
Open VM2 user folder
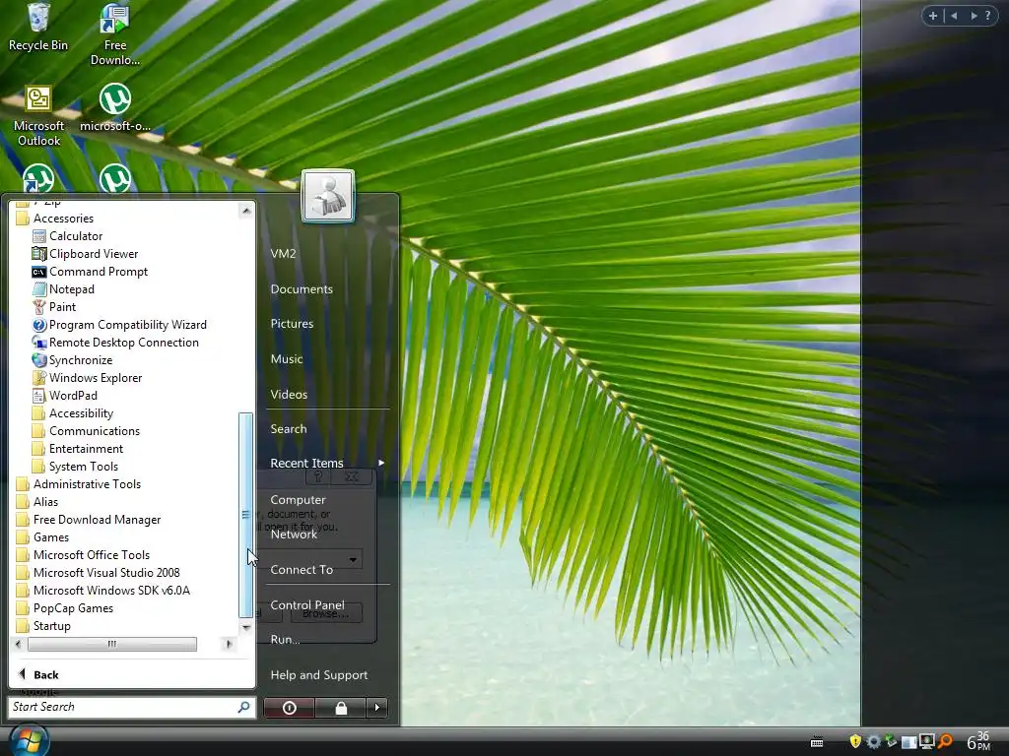click(283, 253)
